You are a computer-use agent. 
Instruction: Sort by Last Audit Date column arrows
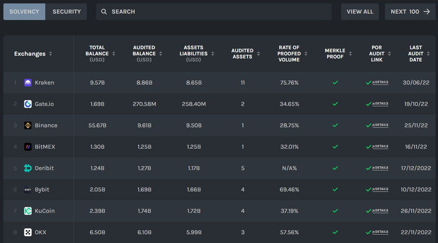pos(428,54)
